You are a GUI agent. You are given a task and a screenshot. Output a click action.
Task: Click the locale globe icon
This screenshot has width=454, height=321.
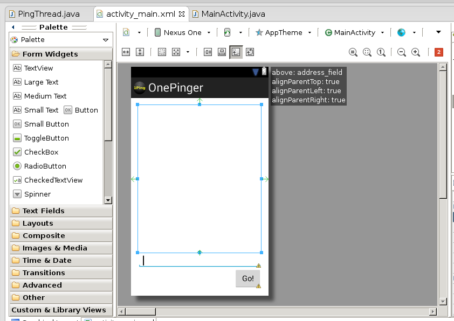(x=401, y=32)
